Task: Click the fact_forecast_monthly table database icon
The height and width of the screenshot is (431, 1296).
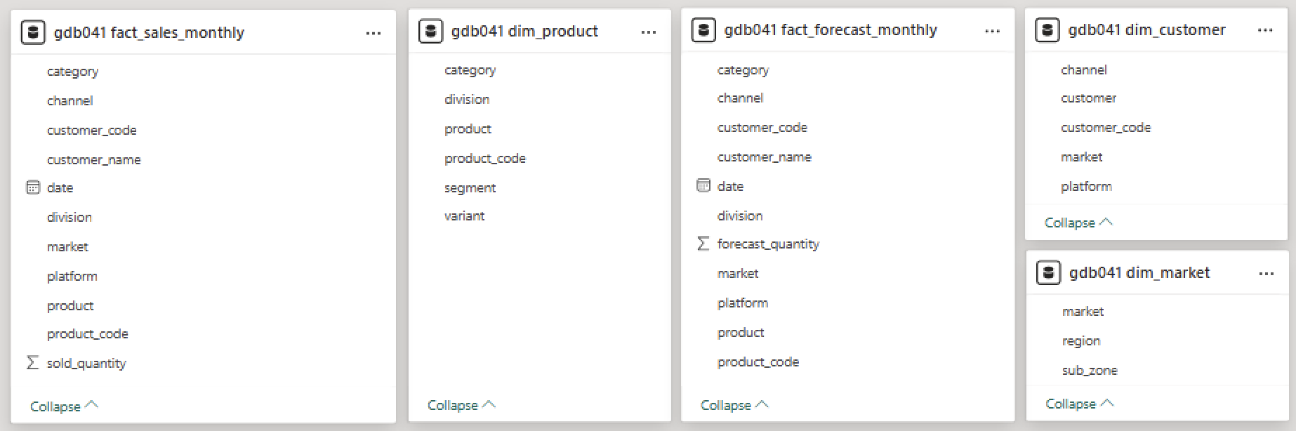Action: coord(703,30)
